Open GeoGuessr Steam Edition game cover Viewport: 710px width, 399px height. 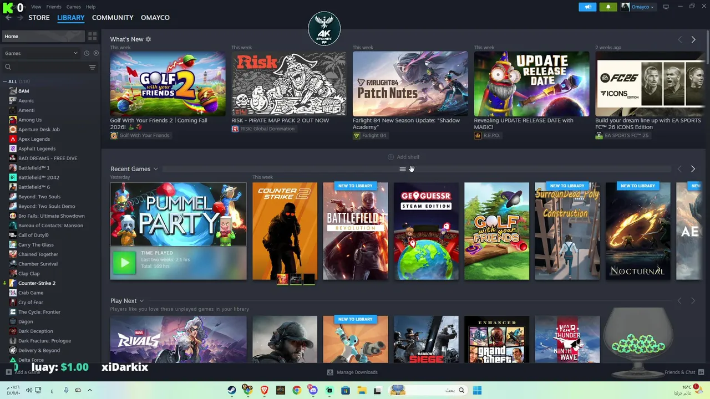coord(426,231)
